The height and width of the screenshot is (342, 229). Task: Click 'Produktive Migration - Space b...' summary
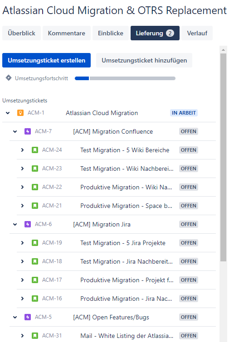(126, 206)
